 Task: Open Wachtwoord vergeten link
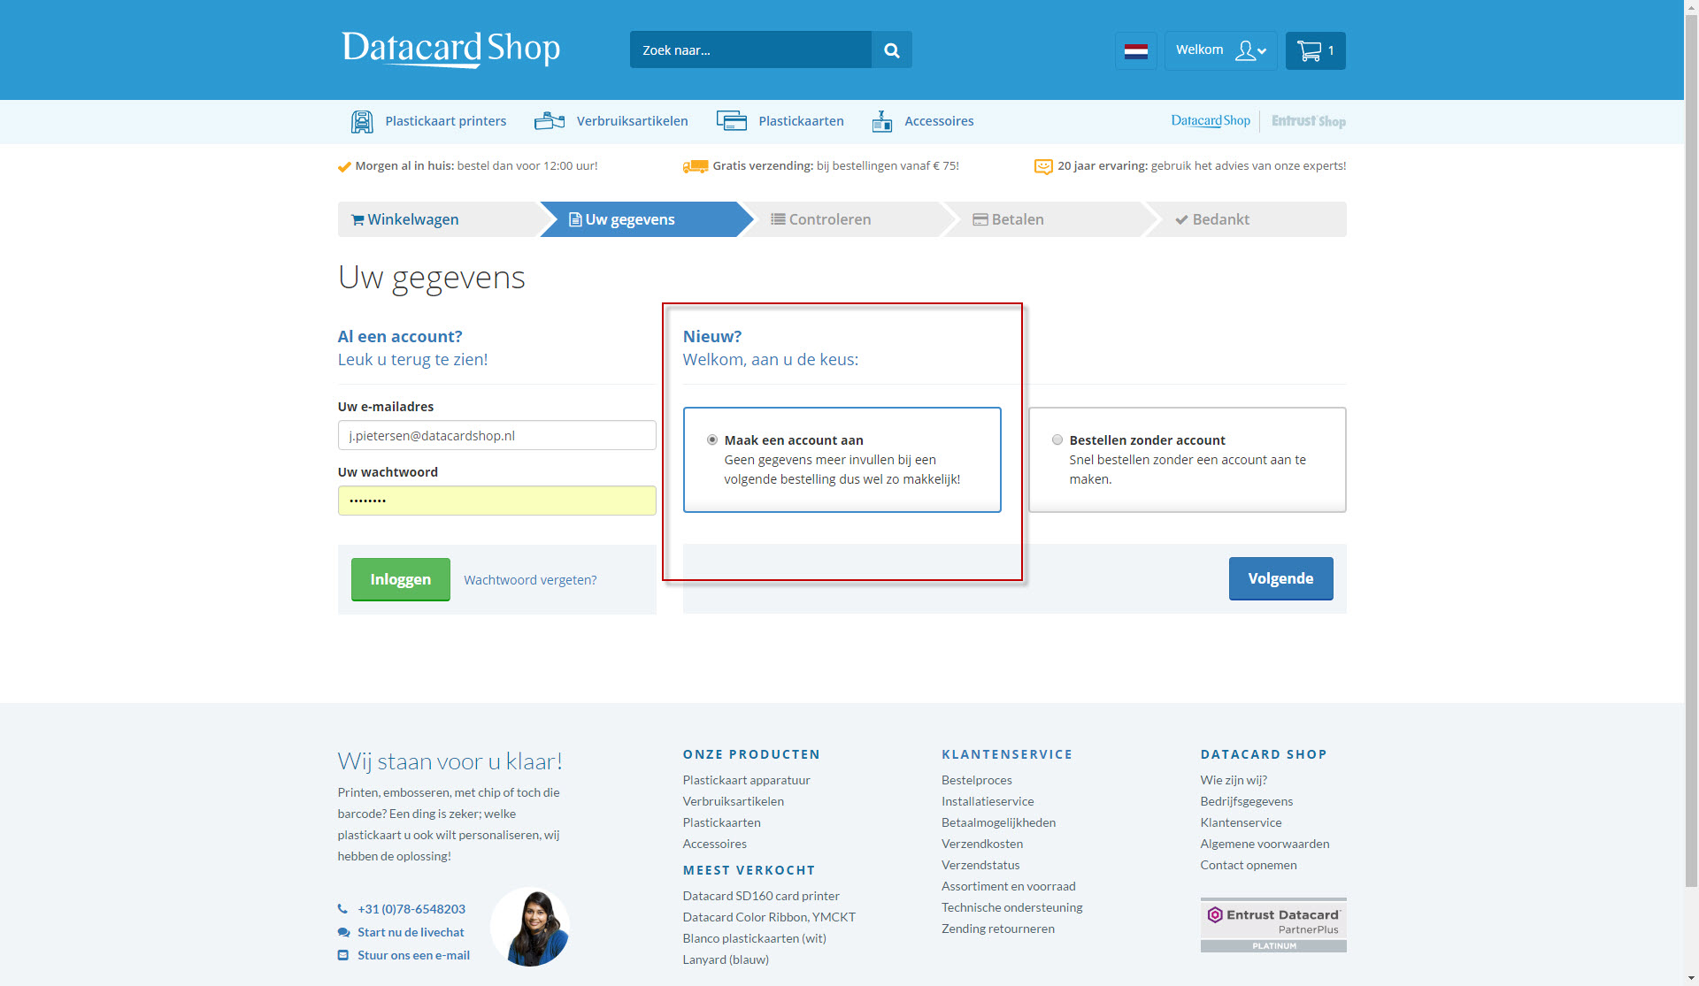coord(530,580)
